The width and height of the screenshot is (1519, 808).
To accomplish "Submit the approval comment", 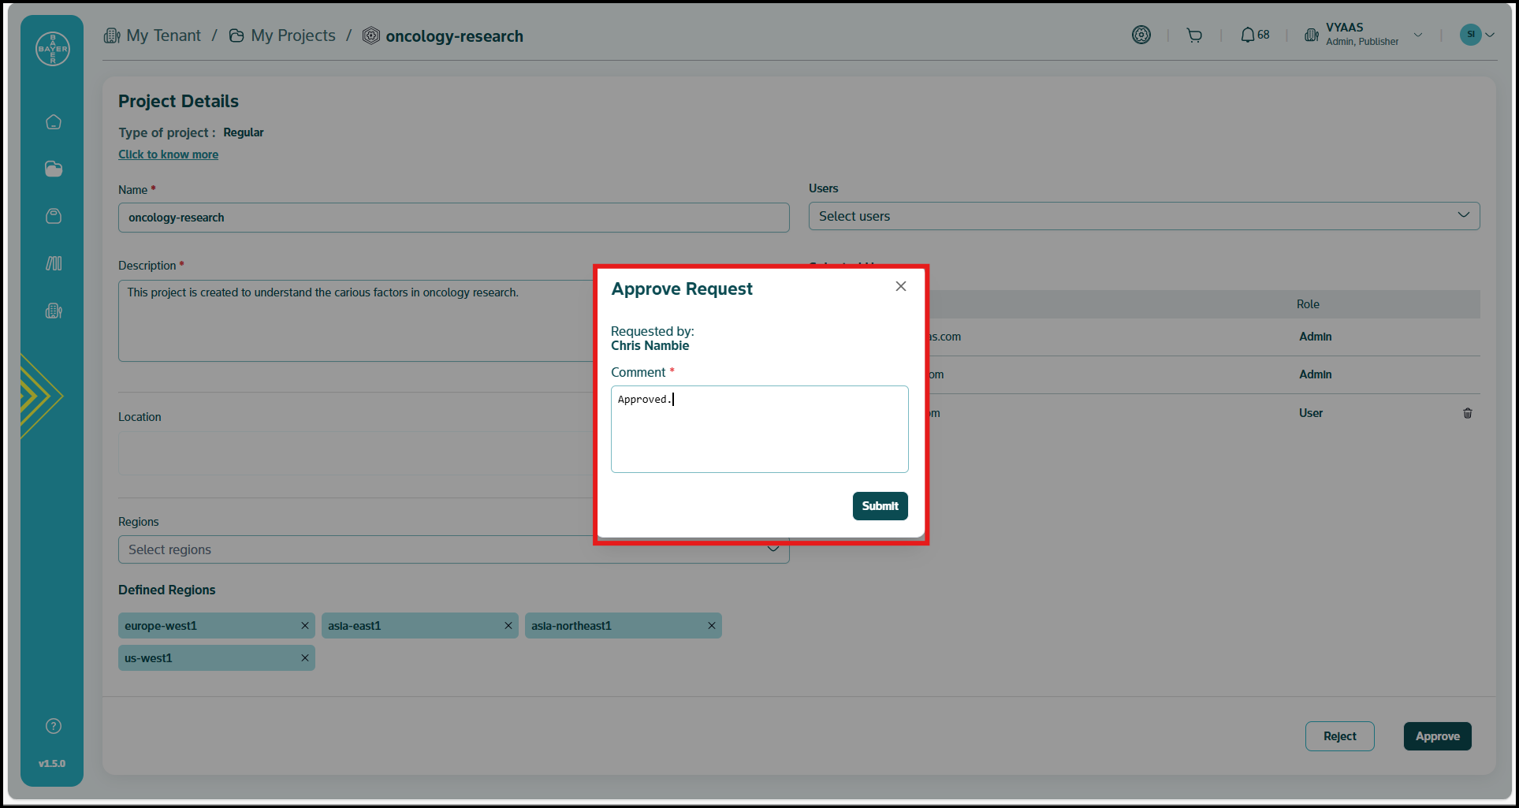I will (880, 506).
